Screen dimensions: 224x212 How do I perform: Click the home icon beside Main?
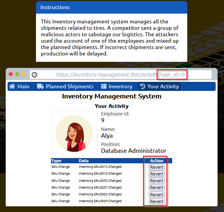(x=12, y=86)
